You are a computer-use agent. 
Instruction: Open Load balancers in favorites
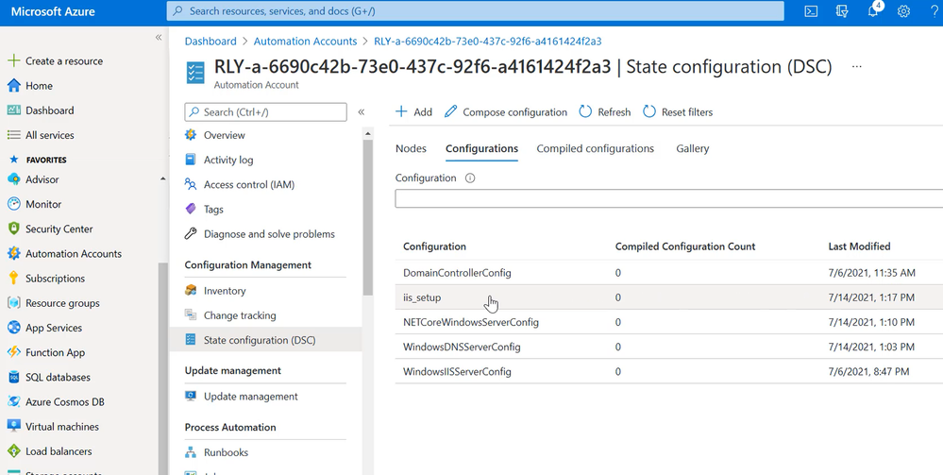(x=59, y=450)
